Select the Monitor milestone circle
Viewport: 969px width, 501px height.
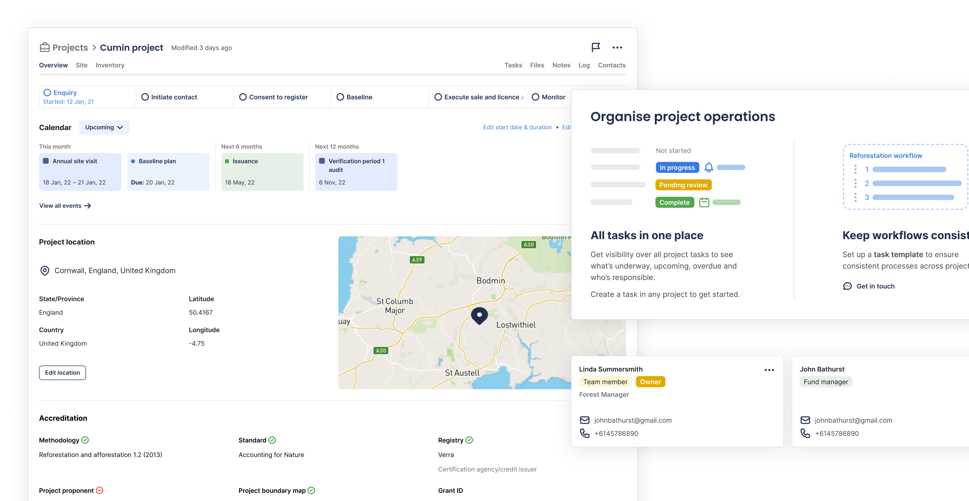536,97
